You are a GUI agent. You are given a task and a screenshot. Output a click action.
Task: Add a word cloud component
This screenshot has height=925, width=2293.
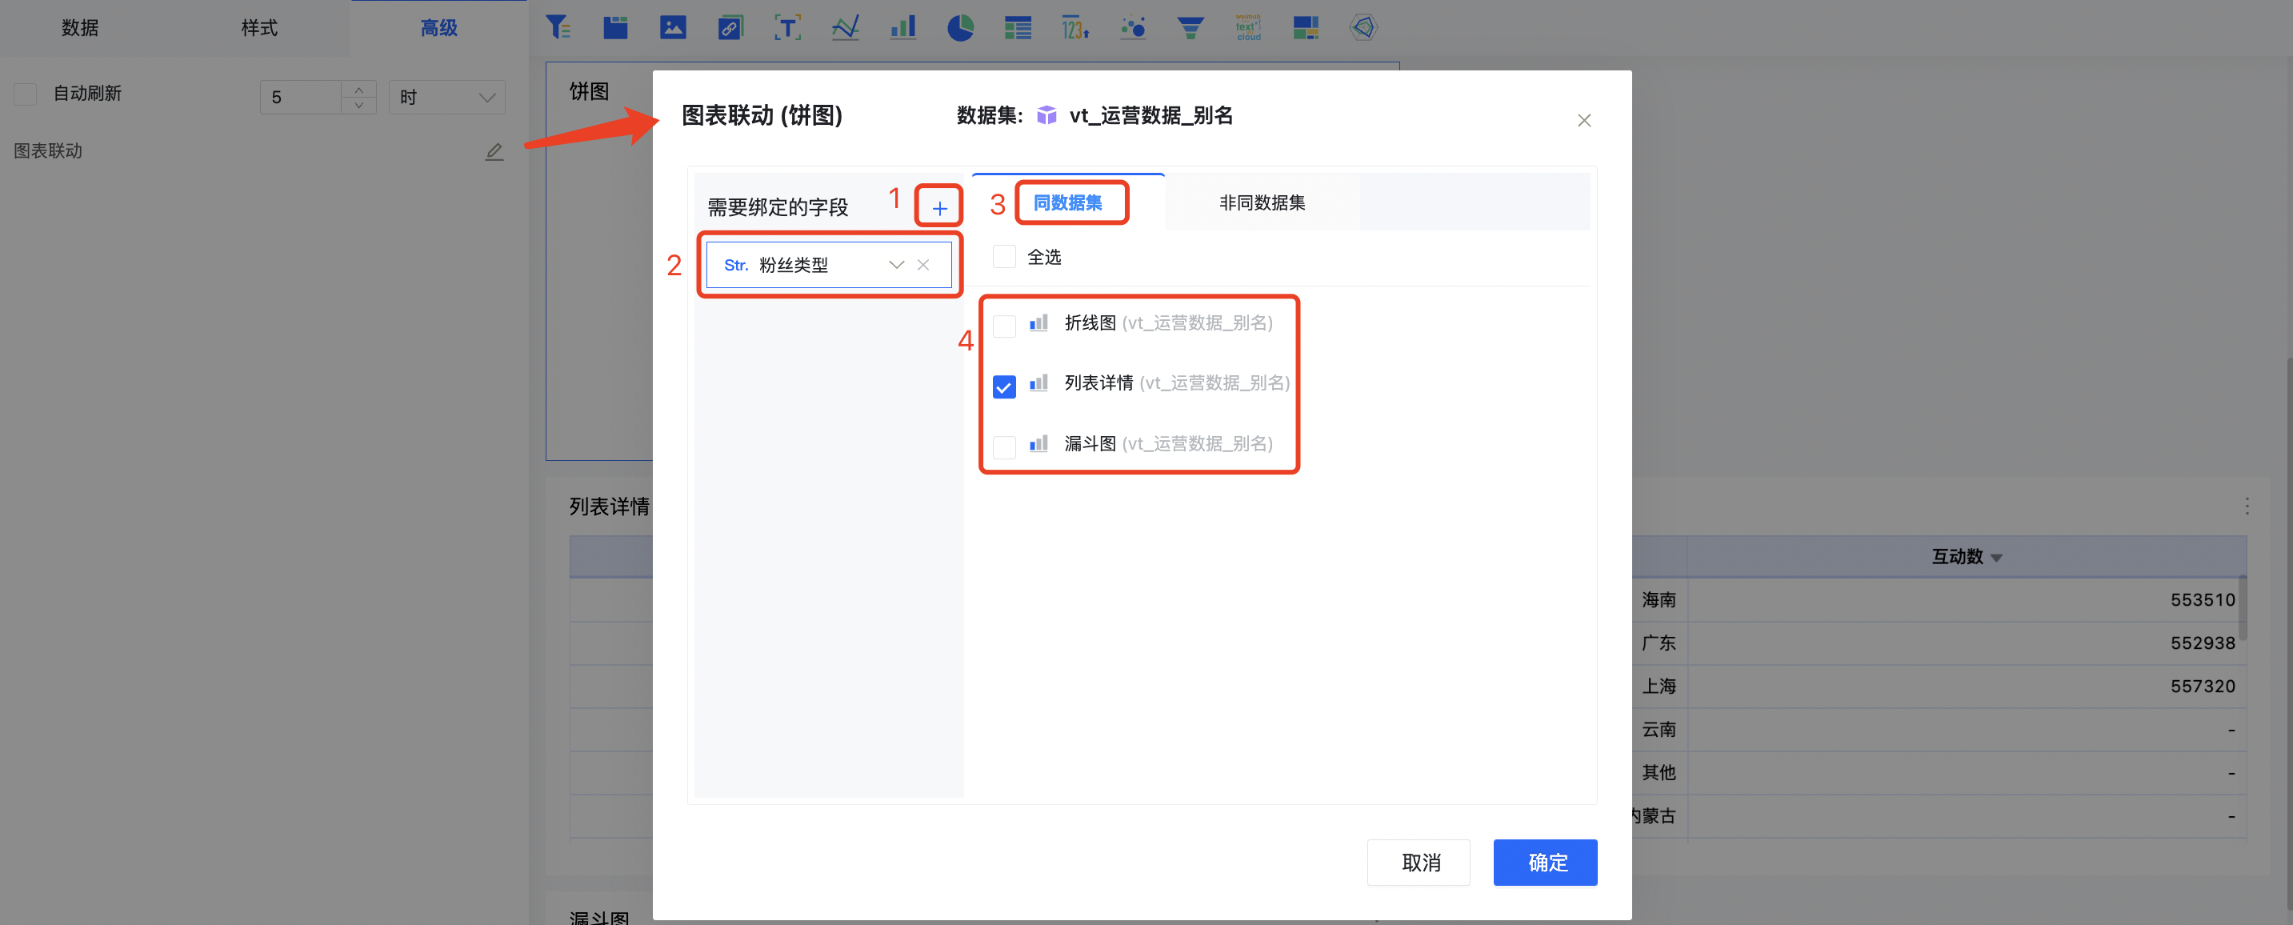(1248, 27)
